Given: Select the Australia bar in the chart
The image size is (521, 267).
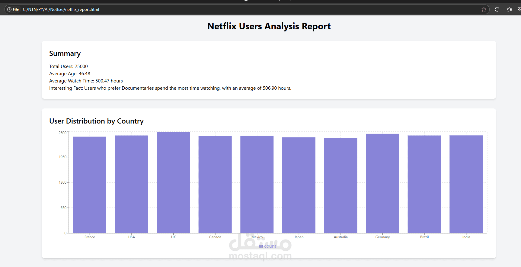Looking at the screenshot, I should (340, 185).
